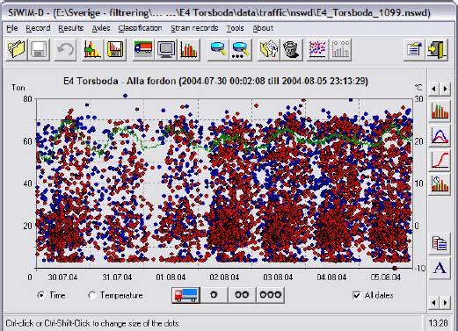The image size is (458, 331).
Task: Open the Classification menu
Action: (140, 28)
